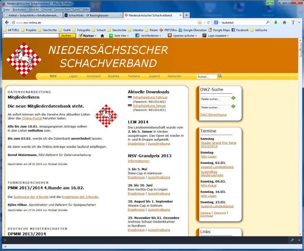This screenshot has height=251, width=304.
Task: Open the NSV-Pokal link
Action: (x=209, y=185)
